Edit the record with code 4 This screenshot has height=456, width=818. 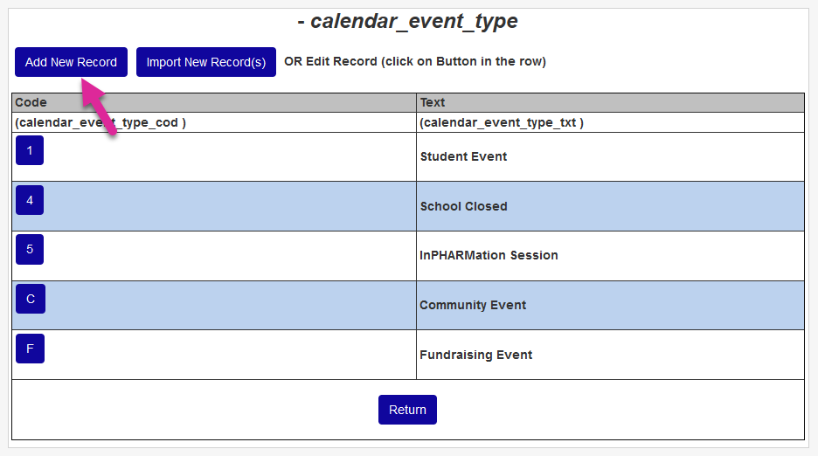[x=30, y=200]
